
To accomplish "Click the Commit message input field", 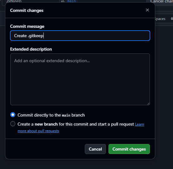I will coord(80,36).
